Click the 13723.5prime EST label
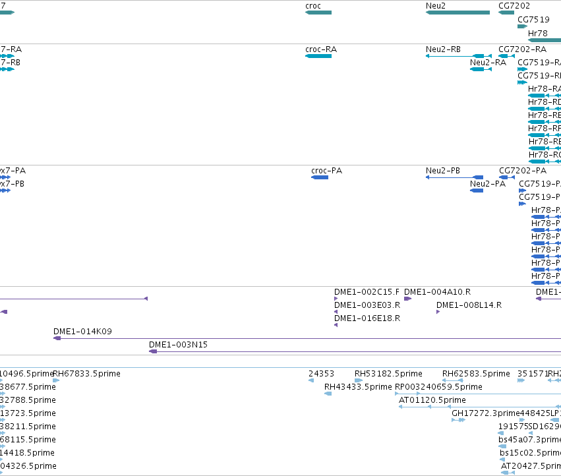Viewport: 561px width, 476px height. click(x=28, y=414)
